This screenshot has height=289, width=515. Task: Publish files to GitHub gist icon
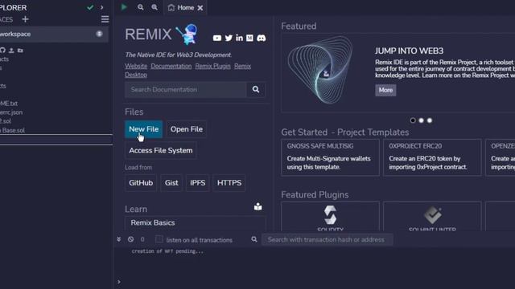[2, 50]
